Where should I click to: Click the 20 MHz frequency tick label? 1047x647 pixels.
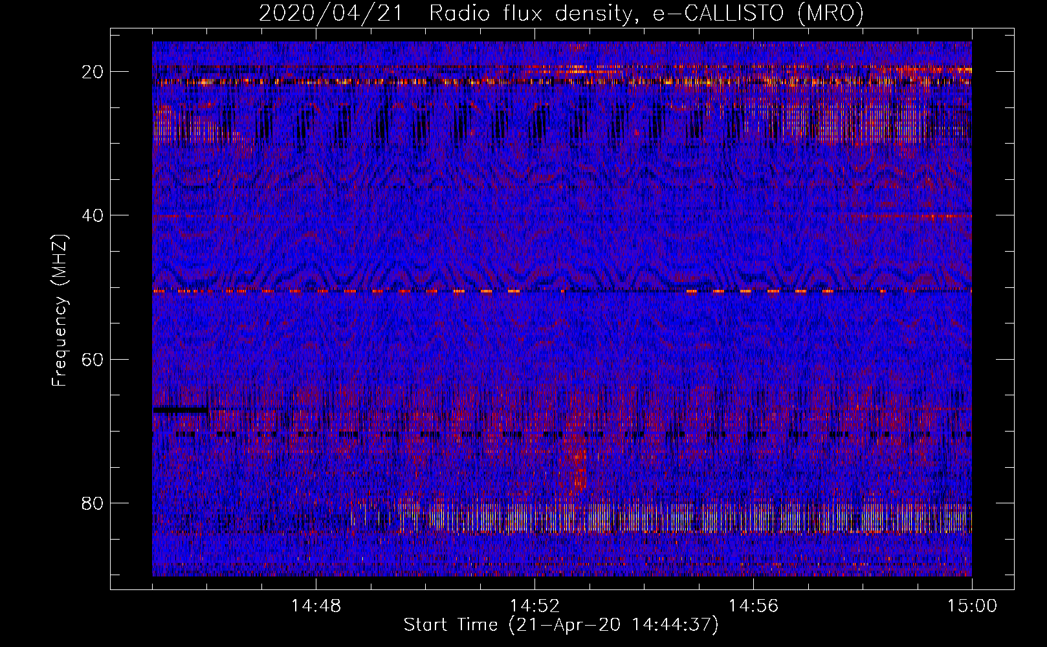[93, 72]
